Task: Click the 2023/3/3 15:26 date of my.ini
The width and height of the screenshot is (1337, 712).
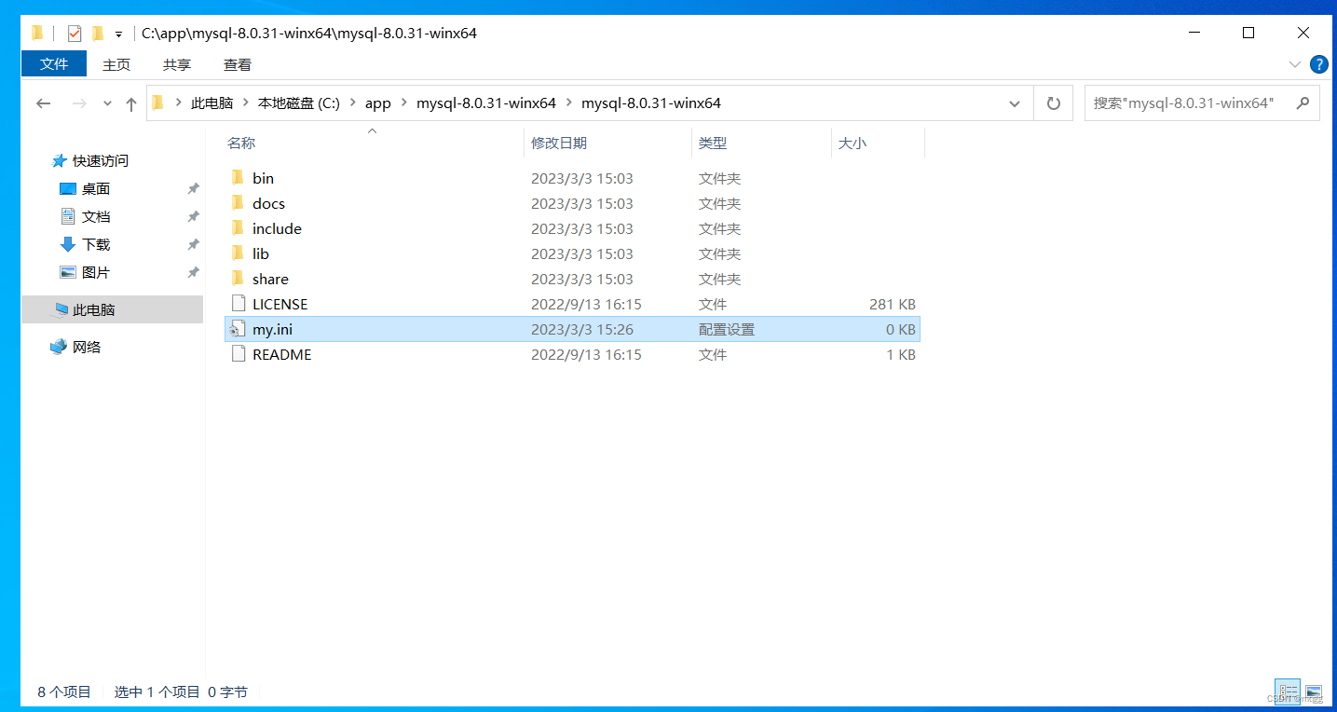Action: (582, 329)
